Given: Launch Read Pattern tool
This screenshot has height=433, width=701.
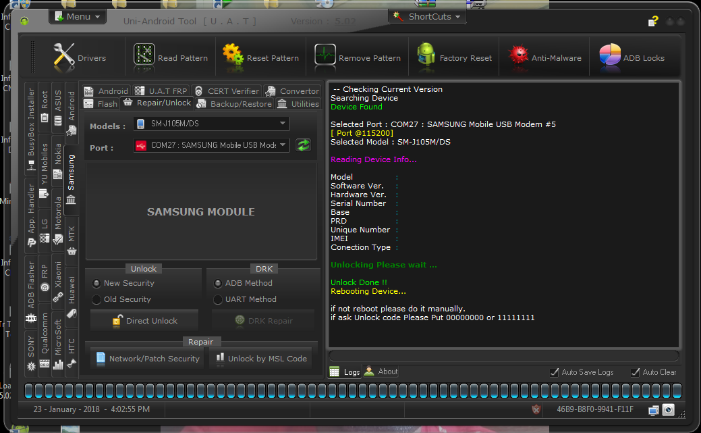Looking at the screenshot, I should coord(170,57).
